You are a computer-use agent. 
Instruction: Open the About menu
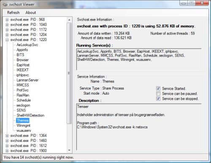click(31, 13)
